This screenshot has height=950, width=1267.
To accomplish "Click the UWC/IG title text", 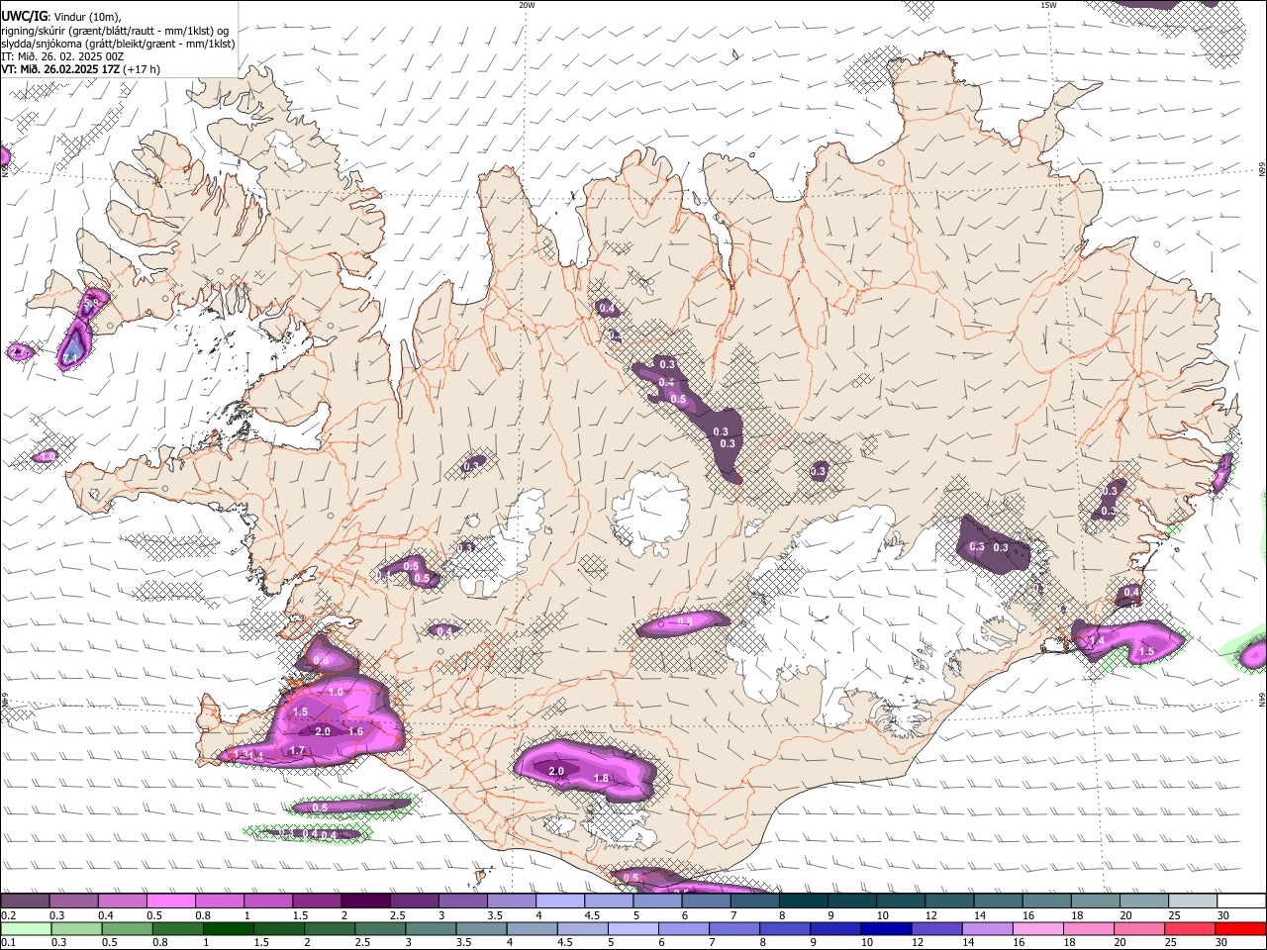I will point(23,16).
